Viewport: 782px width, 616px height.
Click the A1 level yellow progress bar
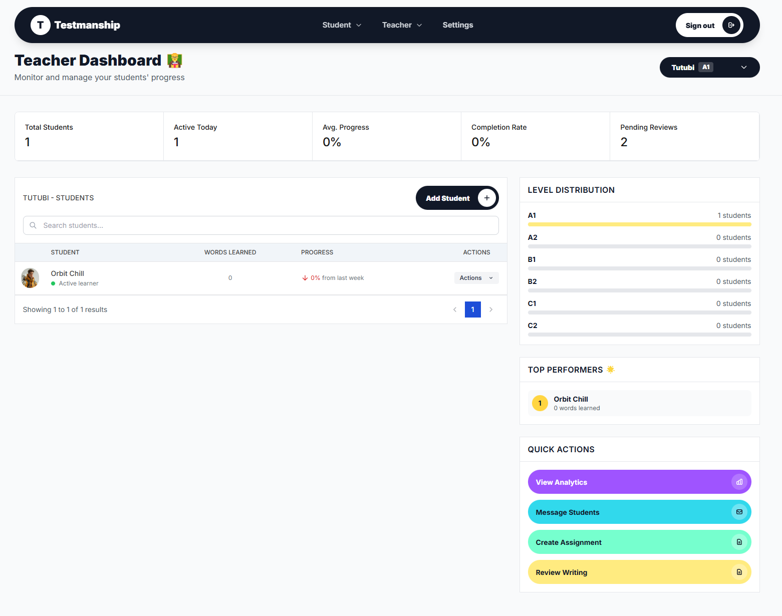click(639, 224)
